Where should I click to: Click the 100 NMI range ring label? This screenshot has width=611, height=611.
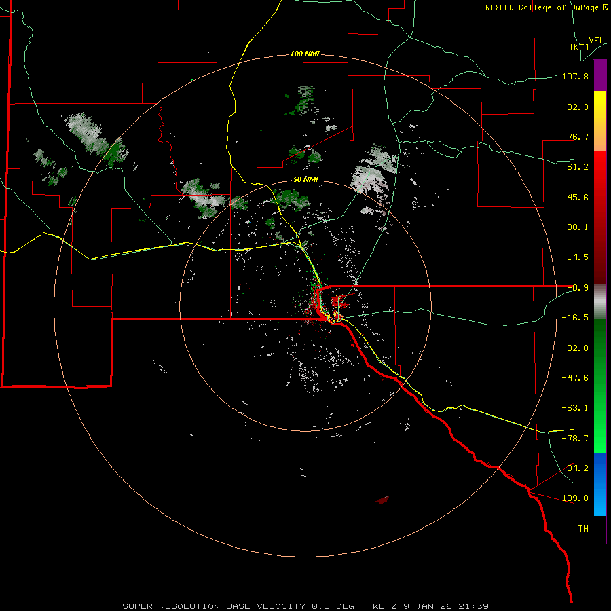coord(305,54)
